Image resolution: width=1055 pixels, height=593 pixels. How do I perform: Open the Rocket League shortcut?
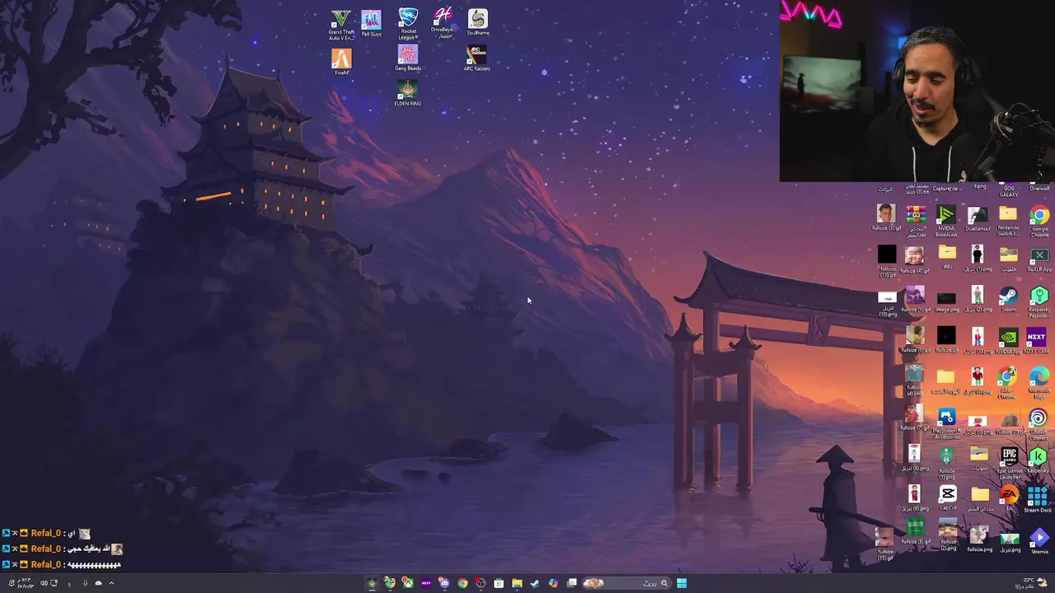[408, 25]
